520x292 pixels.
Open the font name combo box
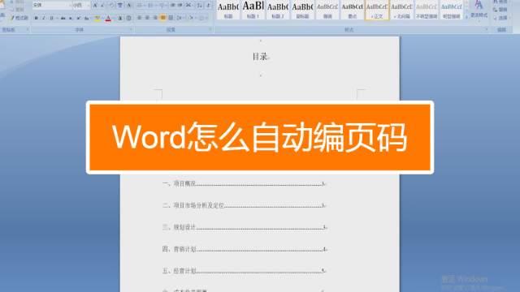tap(52, 6)
